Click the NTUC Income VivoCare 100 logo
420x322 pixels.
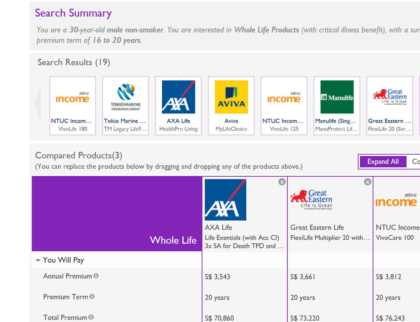point(397,200)
